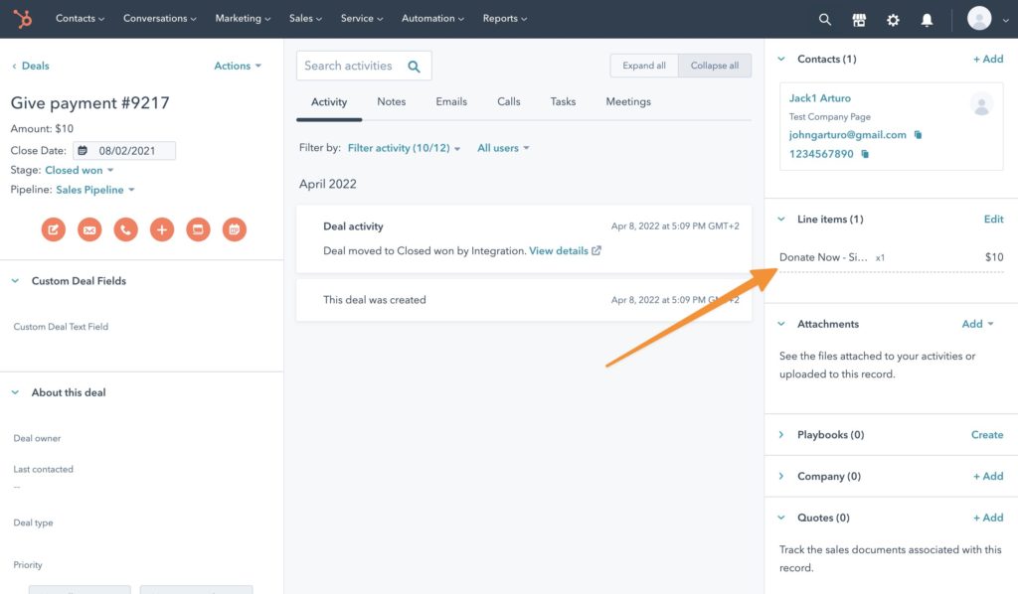Copy the contact's email address
The height and width of the screenshot is (594, 1018).
pos(918,135)
